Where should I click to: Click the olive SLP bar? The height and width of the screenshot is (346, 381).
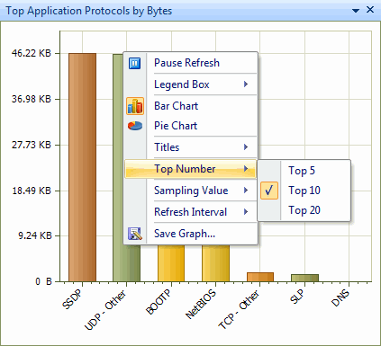(304, 278)
